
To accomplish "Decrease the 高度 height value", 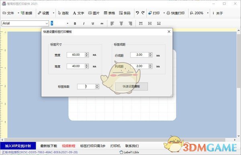I will (87, 67).
